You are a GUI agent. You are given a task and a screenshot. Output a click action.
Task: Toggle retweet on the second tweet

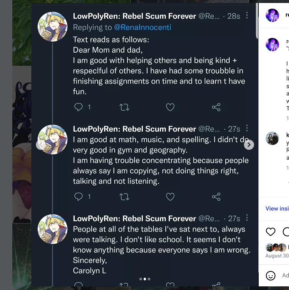[124, 197]
